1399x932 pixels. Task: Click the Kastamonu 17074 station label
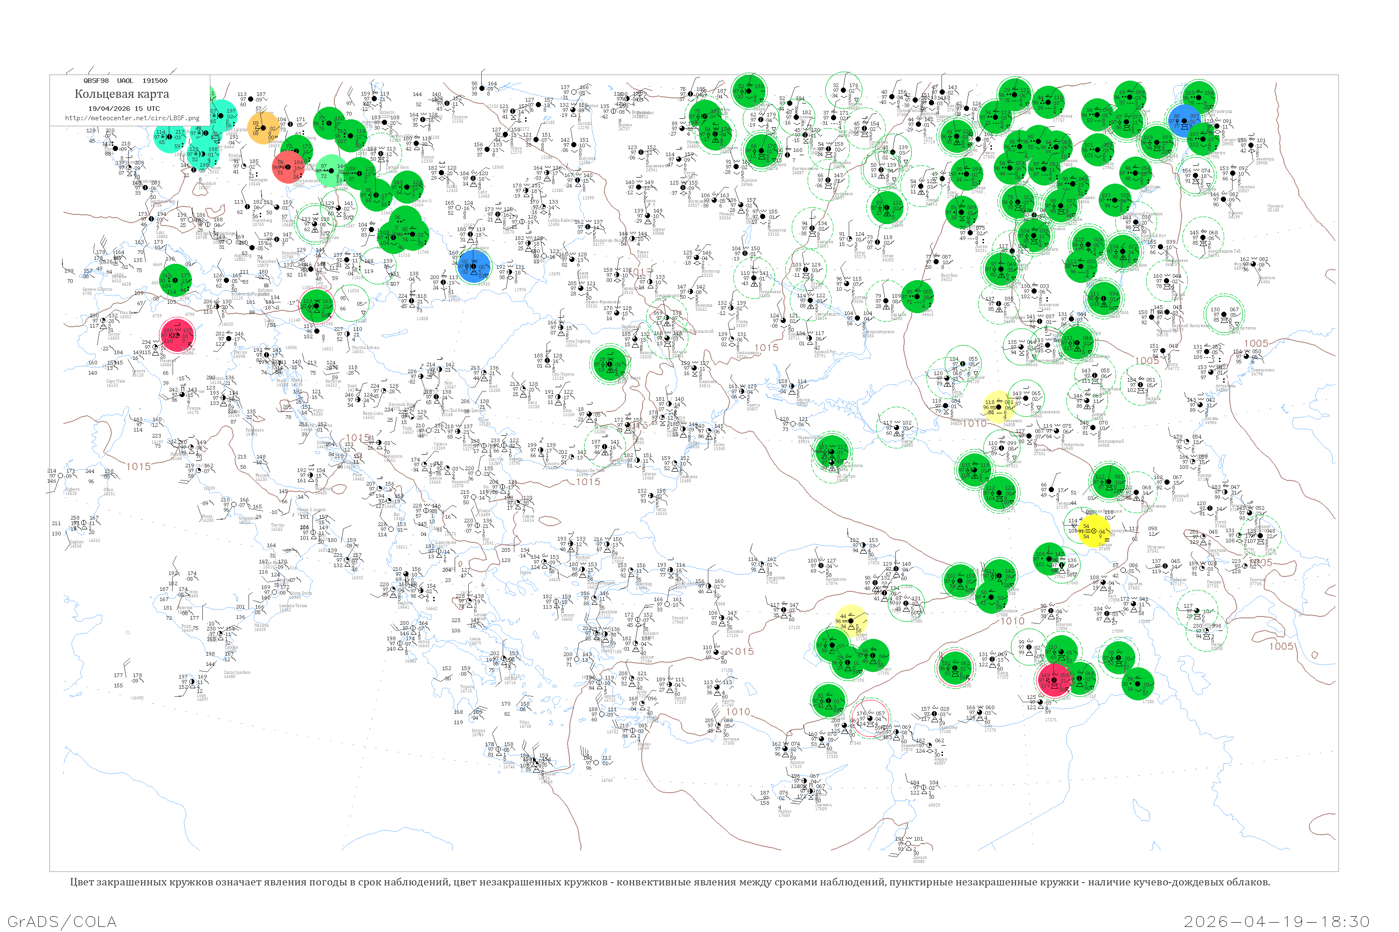pyautogui.click(x=836, y=581)
